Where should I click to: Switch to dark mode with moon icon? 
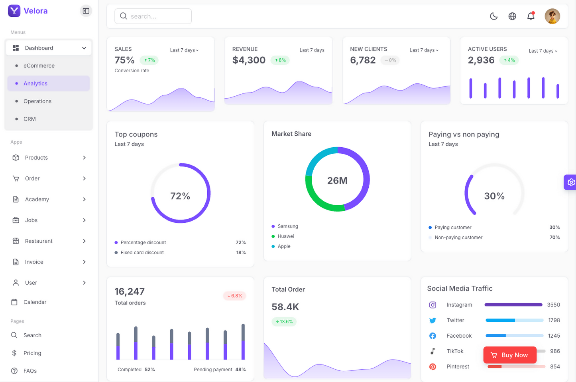pos(493,16)
